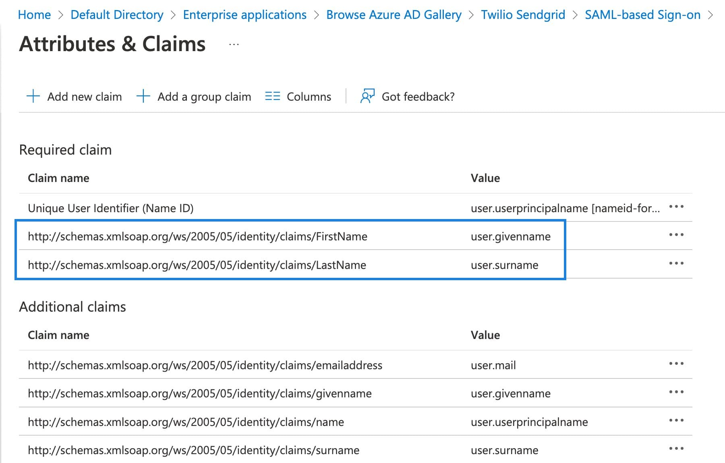This screenshot has width=725, height=463.
Task: Open the menu for the name claim row
Action: [x=676, y=420]
